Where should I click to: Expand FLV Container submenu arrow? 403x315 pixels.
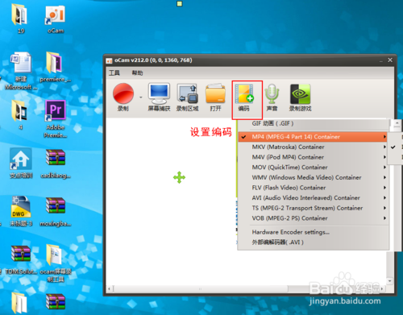pos(384,188)
